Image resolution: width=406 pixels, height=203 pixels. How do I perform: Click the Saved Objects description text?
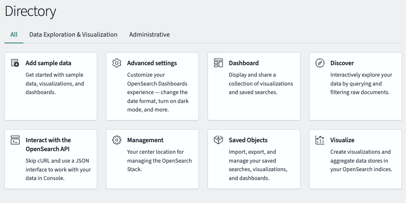(258, 165)
